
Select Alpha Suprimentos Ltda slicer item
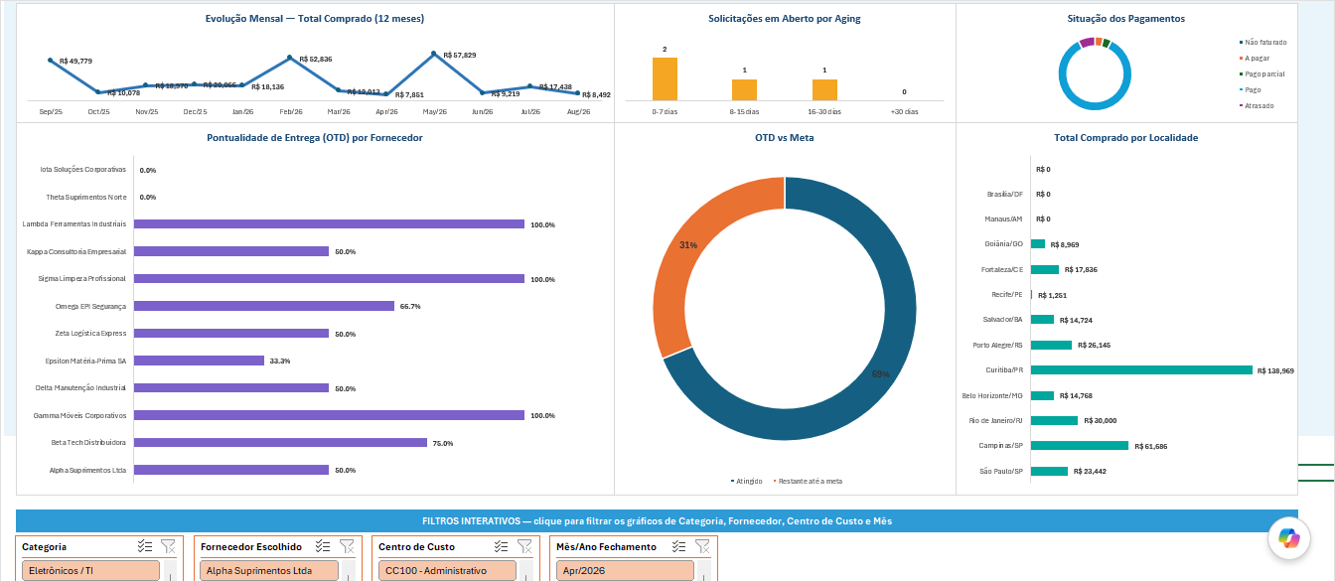[x=269, y=570]
